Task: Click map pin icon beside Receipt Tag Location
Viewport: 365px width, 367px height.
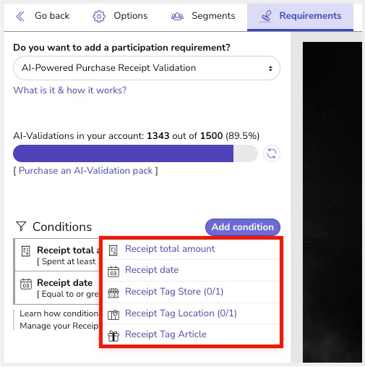Action: click(x=113, y=315)
